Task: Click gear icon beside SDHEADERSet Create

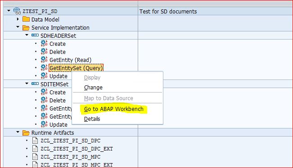Action: pyautogui.click(x=44, y=44)
